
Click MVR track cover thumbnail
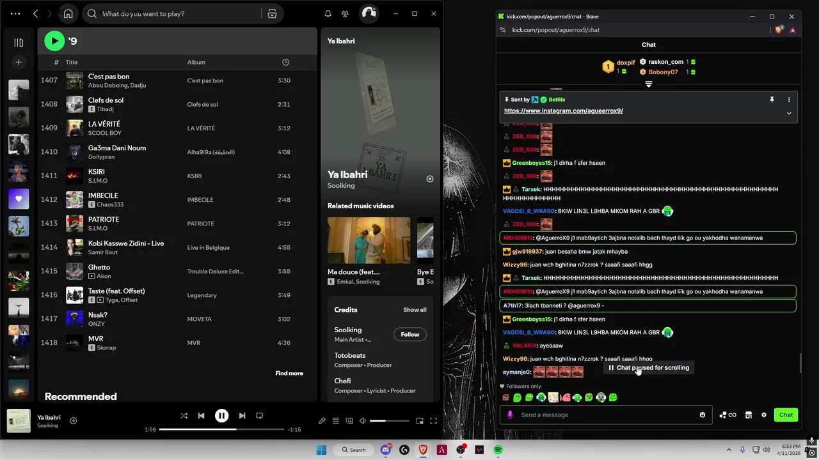click(x=75, y=342)
